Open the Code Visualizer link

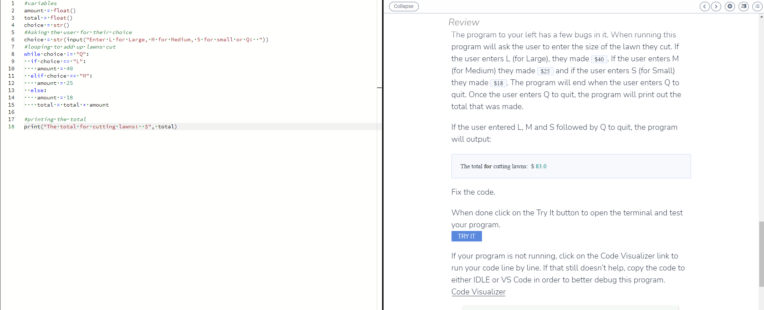pyautogui.click(x=478, y=292)
